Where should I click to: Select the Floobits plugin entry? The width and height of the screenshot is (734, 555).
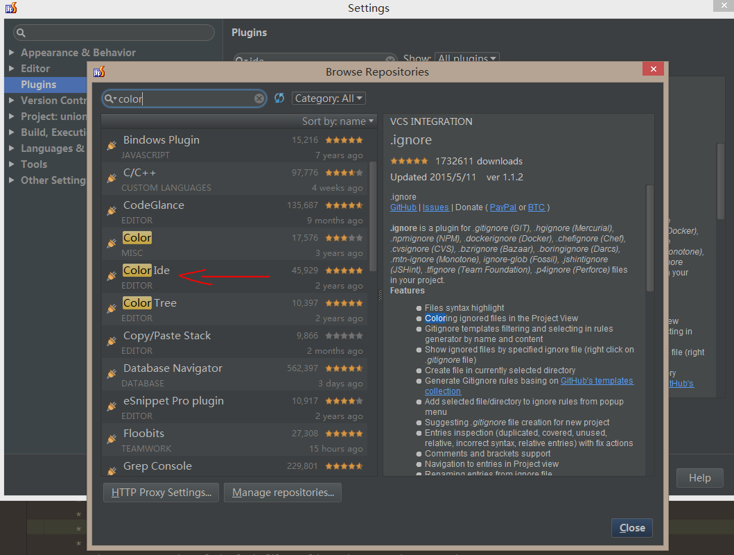click(x=235, y=440)
